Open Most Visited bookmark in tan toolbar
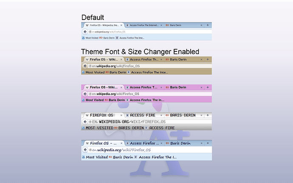 (93, 72)
